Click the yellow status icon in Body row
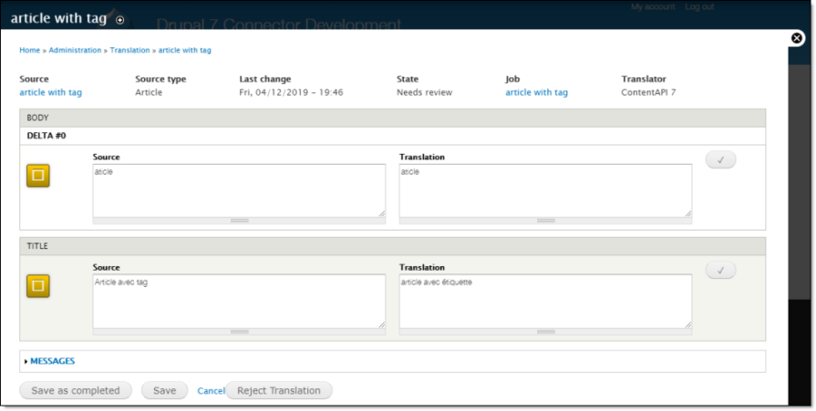 [x=38, y=176]
